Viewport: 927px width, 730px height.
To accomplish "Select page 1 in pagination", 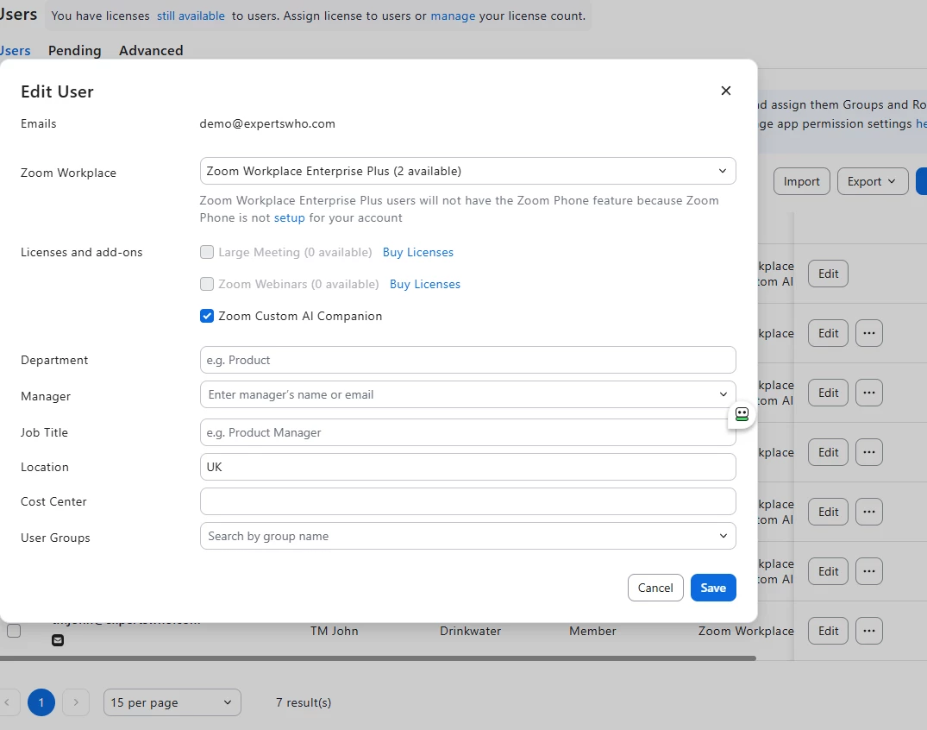I will pyautogui.click(x=41, y=702).
